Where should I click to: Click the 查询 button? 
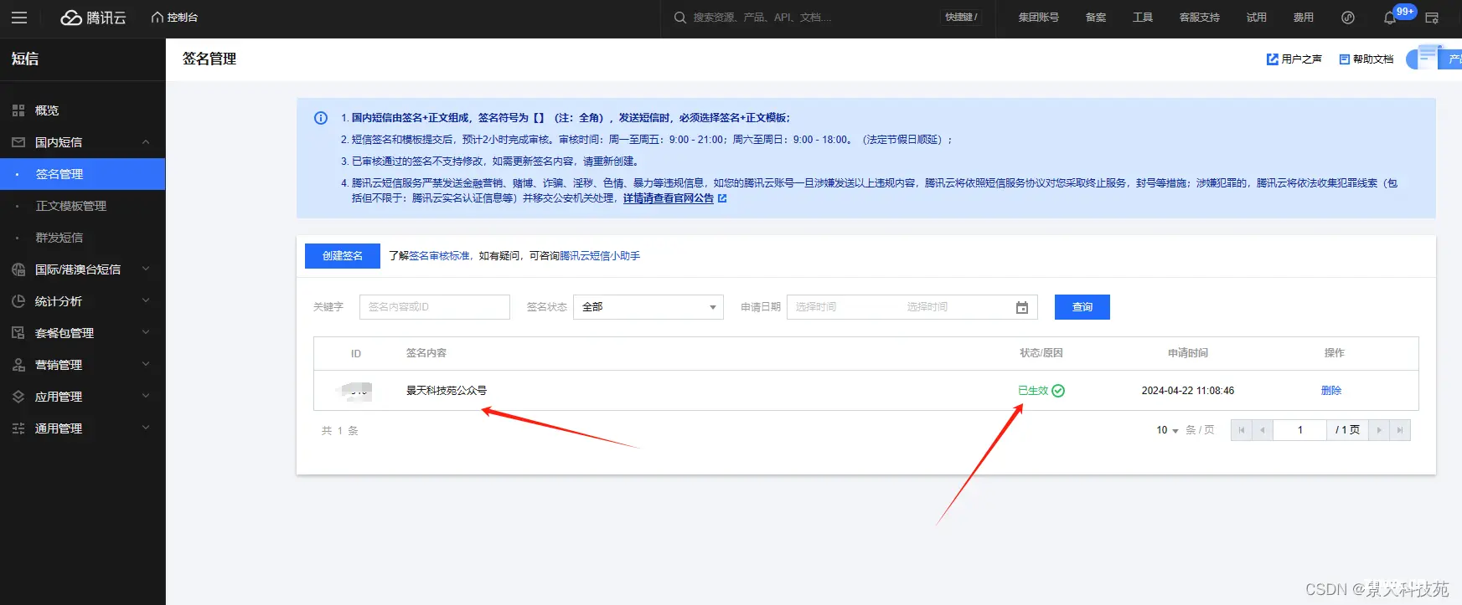tap(1082, 307)
